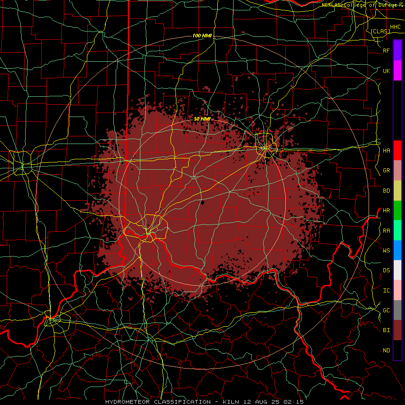The height and width of the screenshot is (405, 405).
Task: Click the RA label in the legend
Action: coord(386,231)
